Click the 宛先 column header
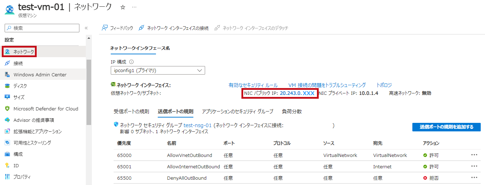 tap(378, 143)
